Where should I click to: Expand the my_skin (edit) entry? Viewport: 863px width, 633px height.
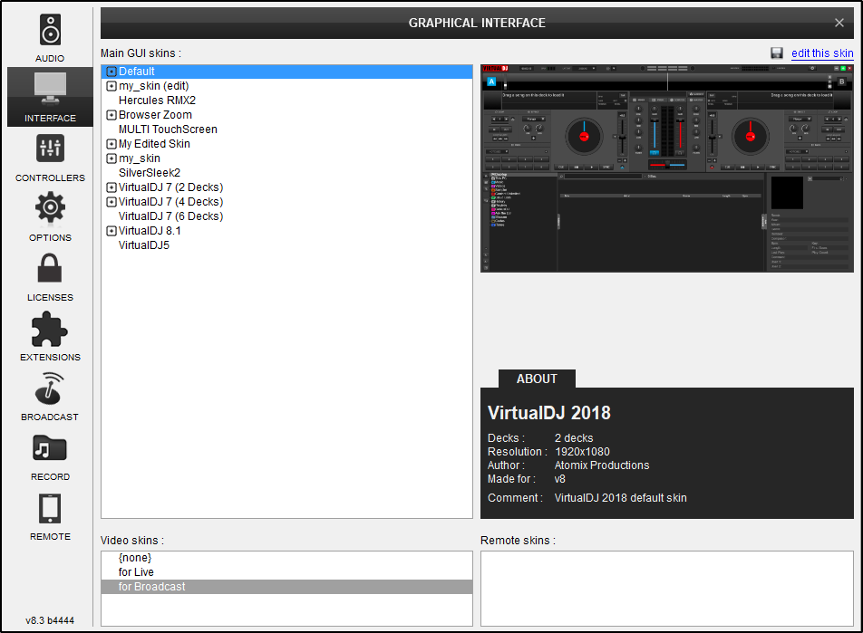pyautogui.click(x=112, y=86)
